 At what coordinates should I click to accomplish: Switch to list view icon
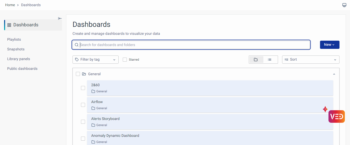(270, 60)
